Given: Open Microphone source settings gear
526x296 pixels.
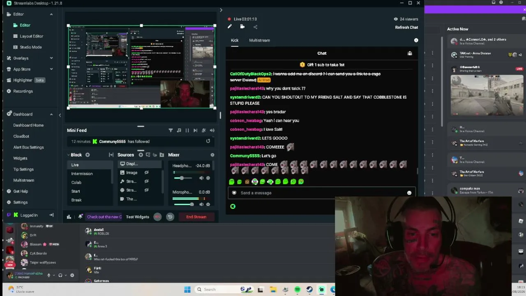Looking at the screenshot, I should pos(208,204).
